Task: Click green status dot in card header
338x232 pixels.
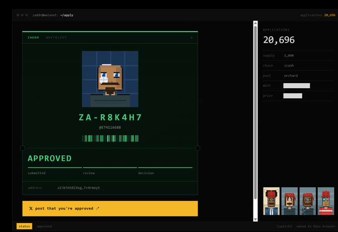Action: [x=191, y=38]
